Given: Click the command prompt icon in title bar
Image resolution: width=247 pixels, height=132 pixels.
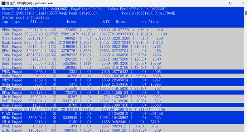Looking at the screenshot, I should point(4,3).
